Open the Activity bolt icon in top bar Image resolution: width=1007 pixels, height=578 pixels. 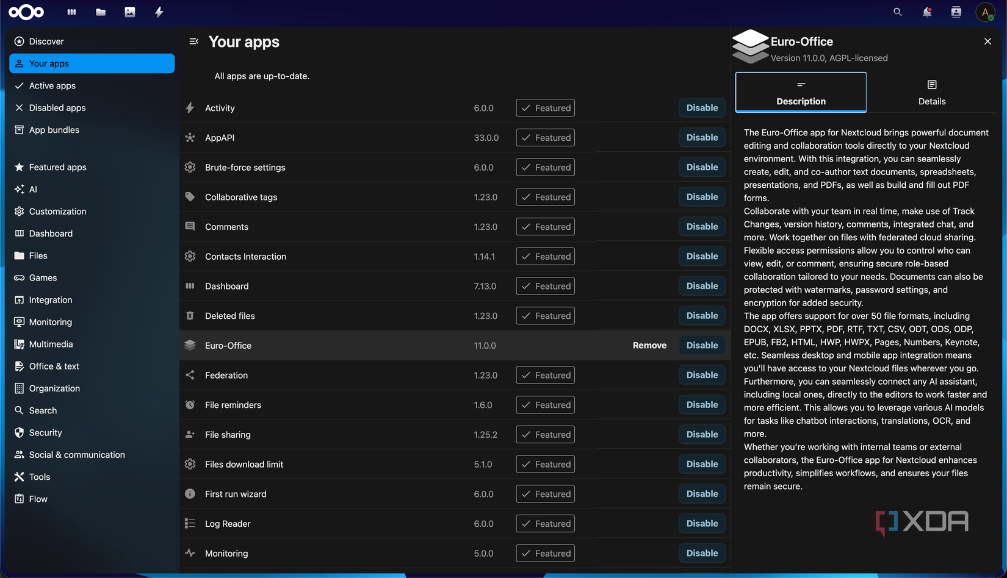pos(159,12)
